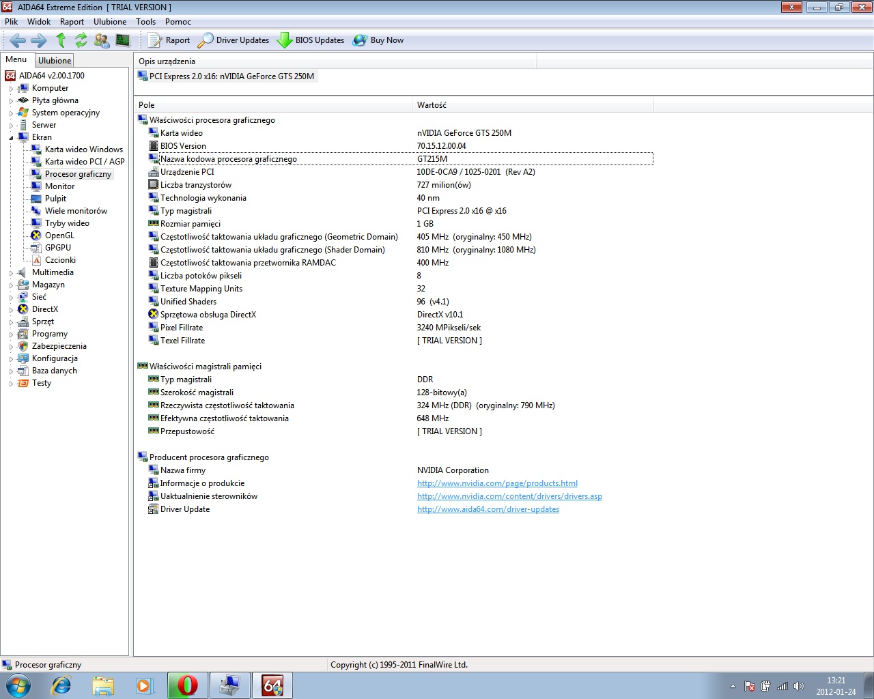Select the Menu tab in the side panel
The width and height of the screenshot is (874, 699).
pyautogui.click(x=16, y=59)
